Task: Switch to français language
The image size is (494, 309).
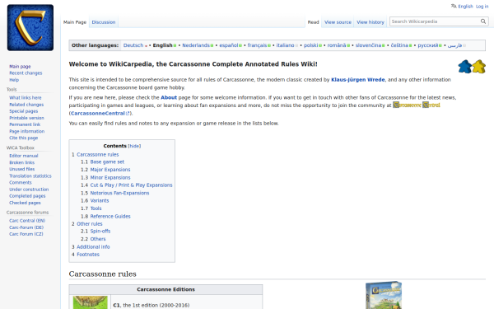Action: [x=257, y=45]
